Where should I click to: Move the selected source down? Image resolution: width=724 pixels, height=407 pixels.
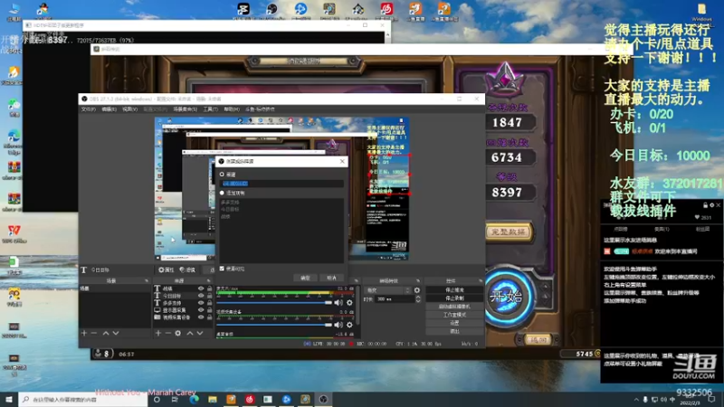coord(200,333)
